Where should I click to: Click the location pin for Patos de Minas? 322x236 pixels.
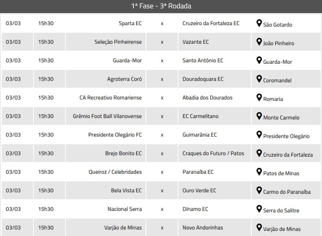coord(259,171)
